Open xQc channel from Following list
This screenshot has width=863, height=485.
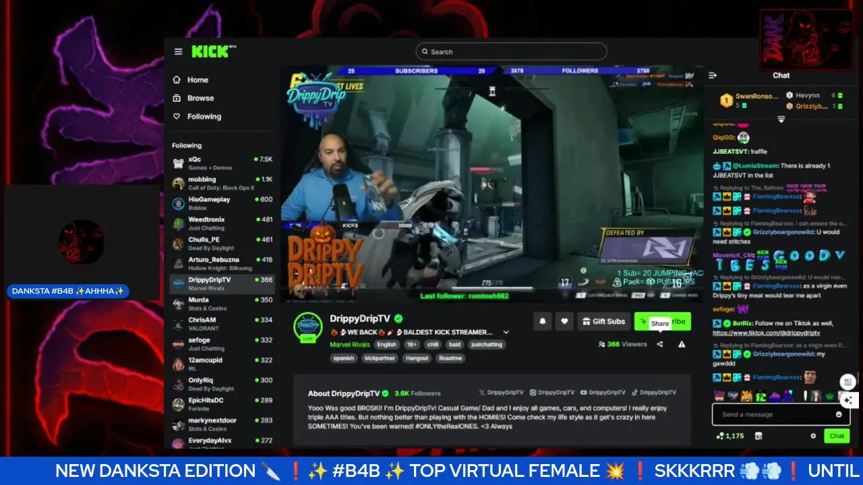coord(222,163)
